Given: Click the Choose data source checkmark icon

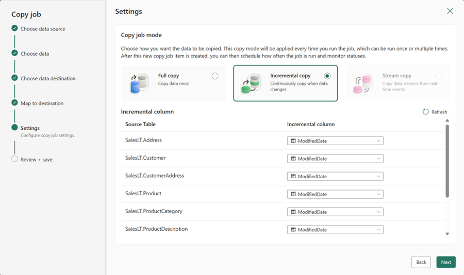Looking at the screenshot, I should pos(14,28).
